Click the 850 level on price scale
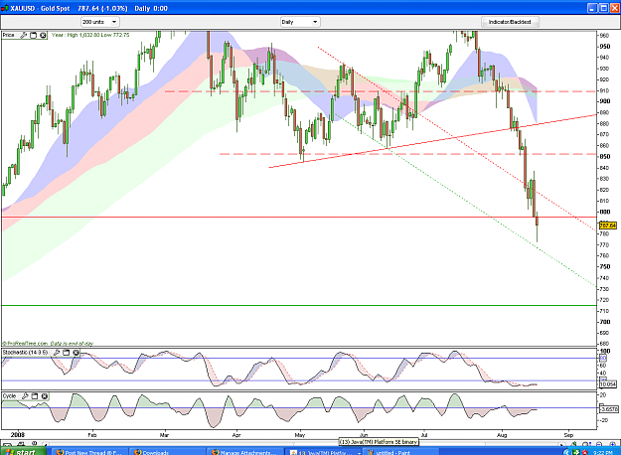Screen dimensions: 621x455 click(x=605, y=156)
